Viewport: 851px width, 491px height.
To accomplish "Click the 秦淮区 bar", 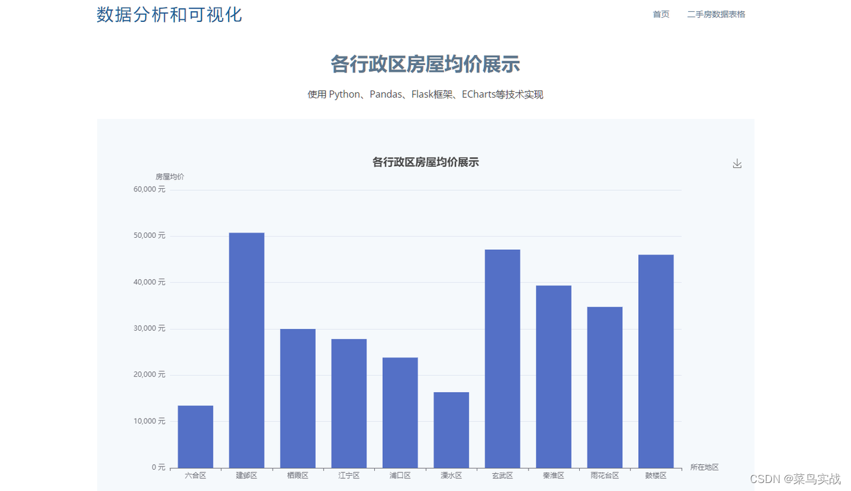I will click(554, 377).
